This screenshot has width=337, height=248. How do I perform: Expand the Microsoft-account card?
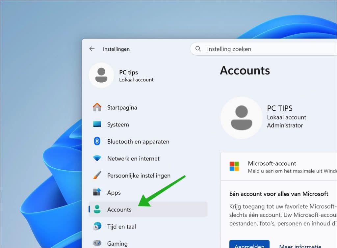[x=279, y=166]
